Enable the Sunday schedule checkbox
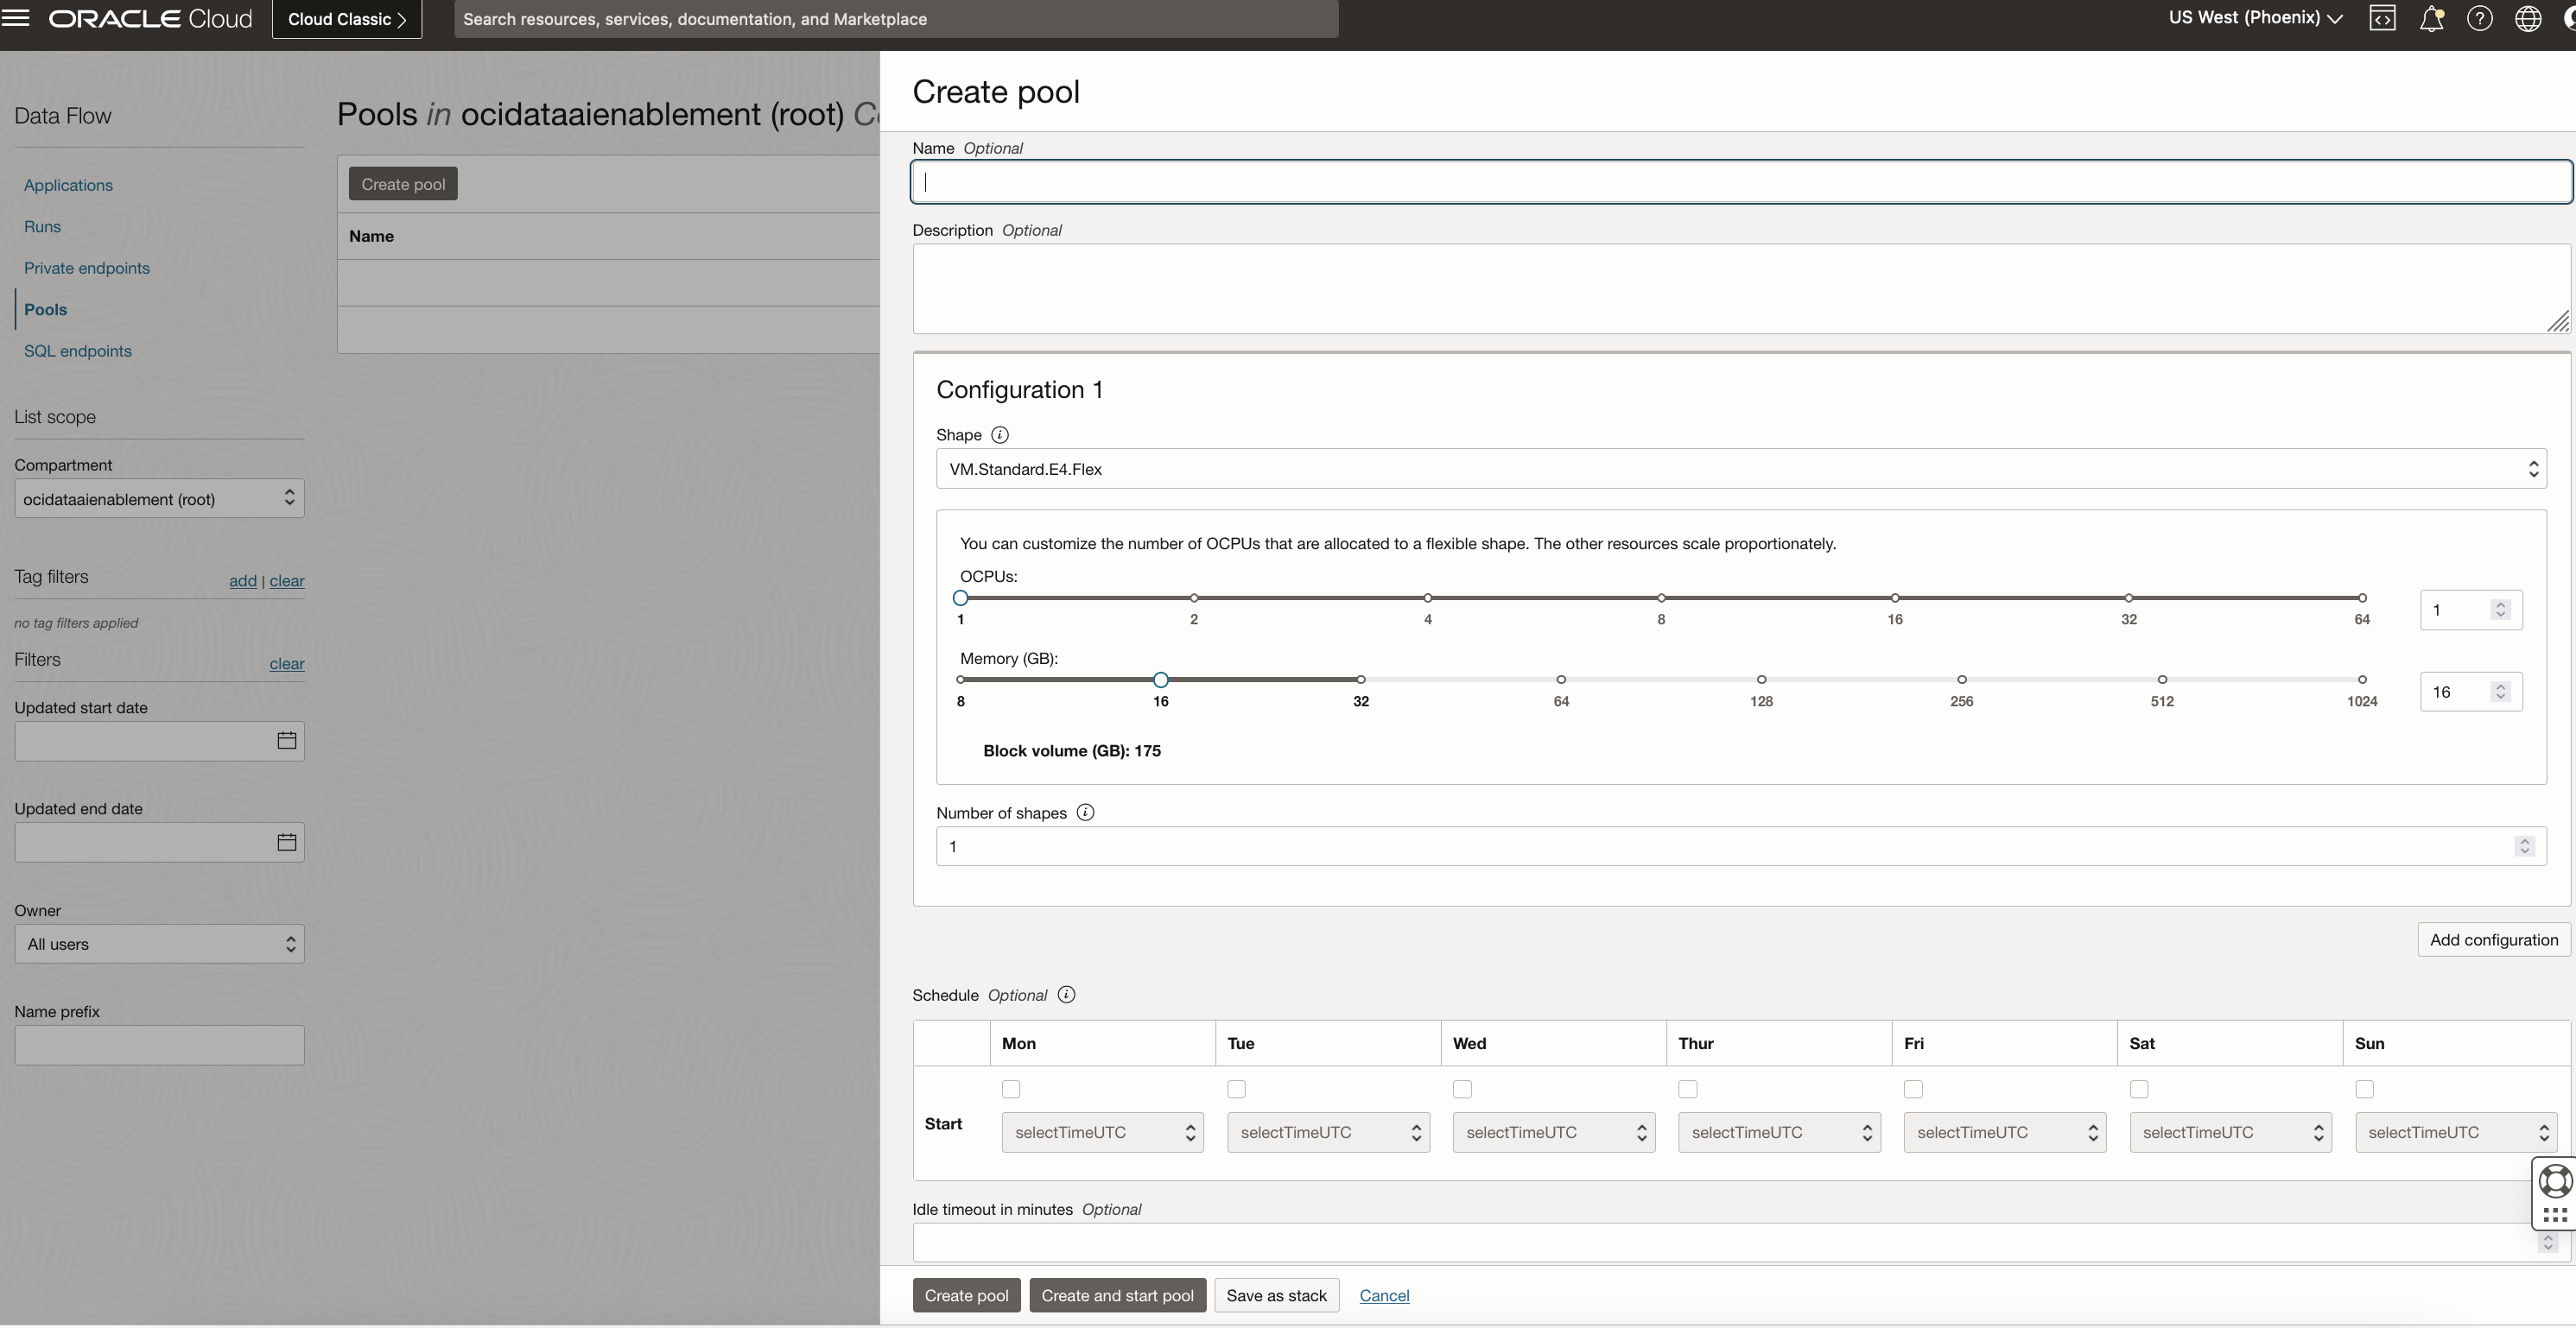2576x1328 pixels. [2364, 1089]
